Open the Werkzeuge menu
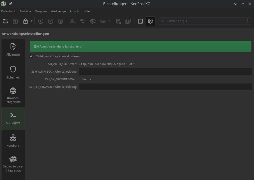 (58, 11)
